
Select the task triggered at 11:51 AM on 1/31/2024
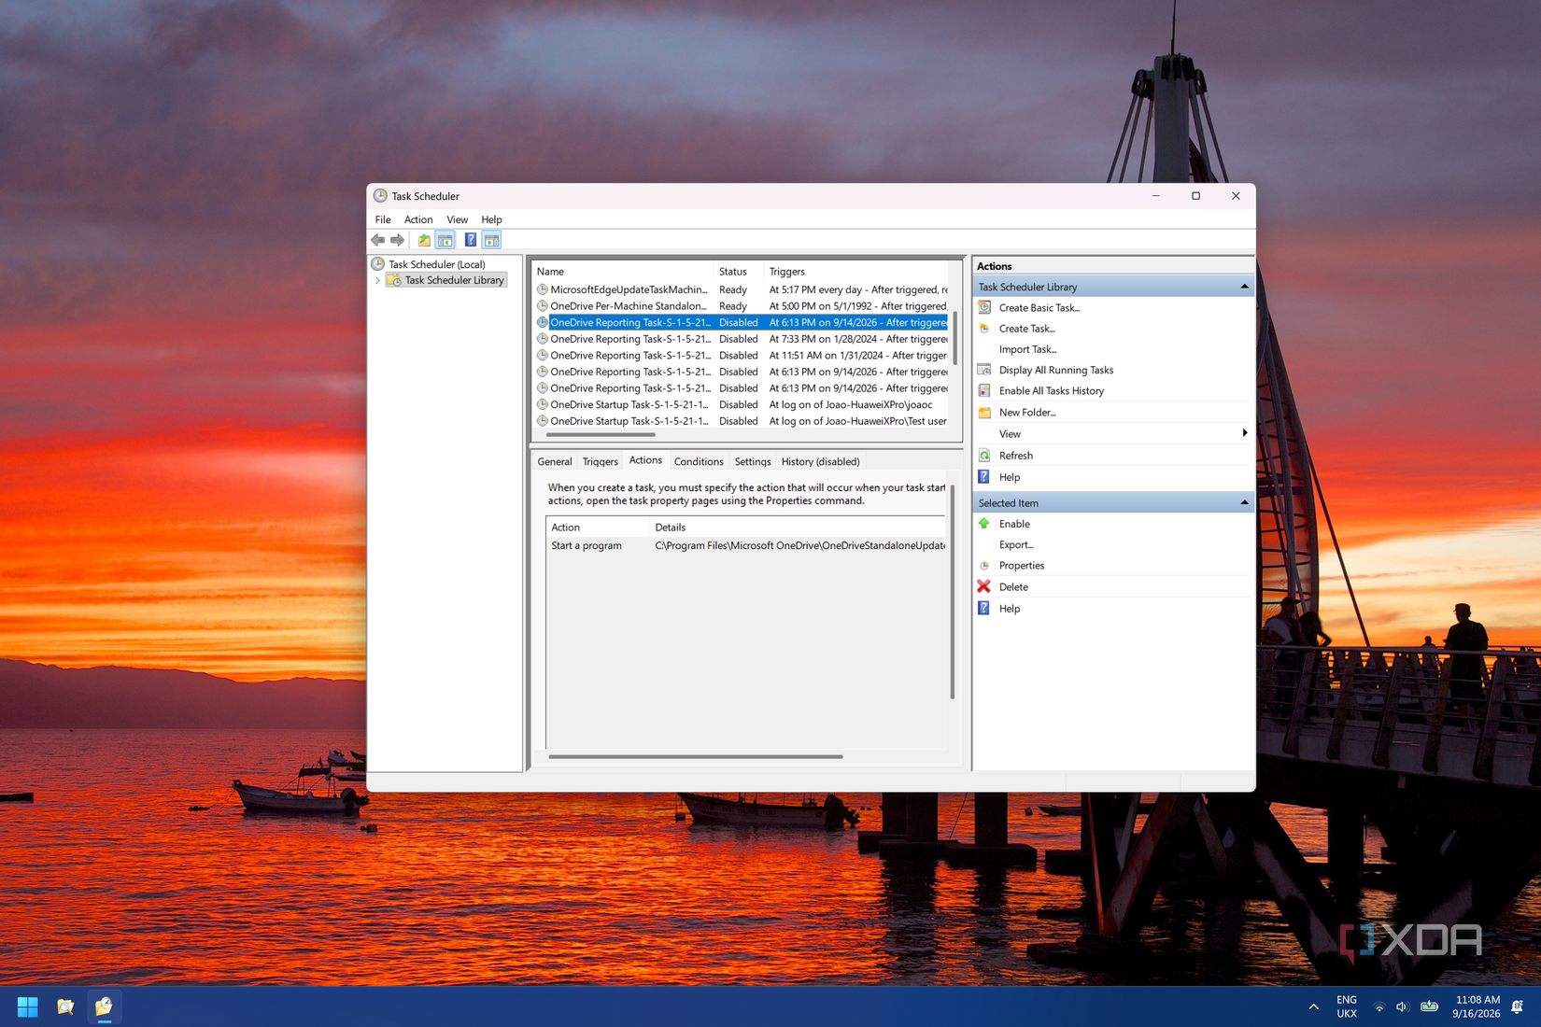click(x=742, y=356)
